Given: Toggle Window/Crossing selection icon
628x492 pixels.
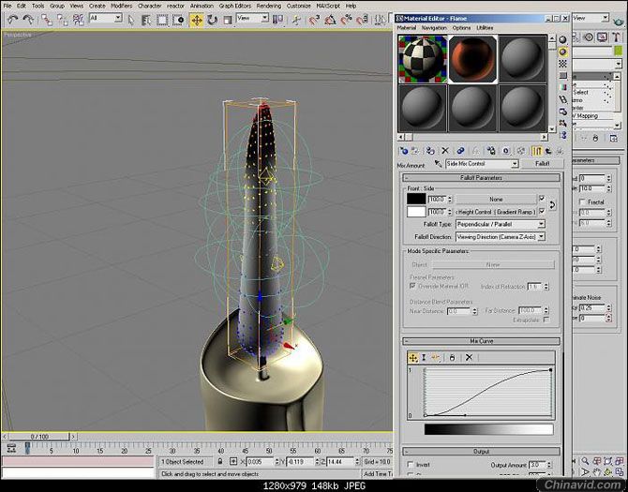Looking at the screenshot, I should click(x=179, y=20).
